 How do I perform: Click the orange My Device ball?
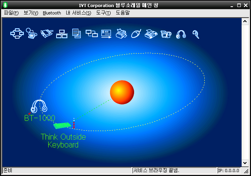pyautogui.click(x=122, y=92)
